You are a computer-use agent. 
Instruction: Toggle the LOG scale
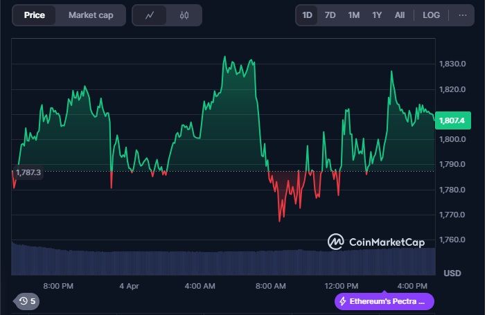(x=431, y=15)
